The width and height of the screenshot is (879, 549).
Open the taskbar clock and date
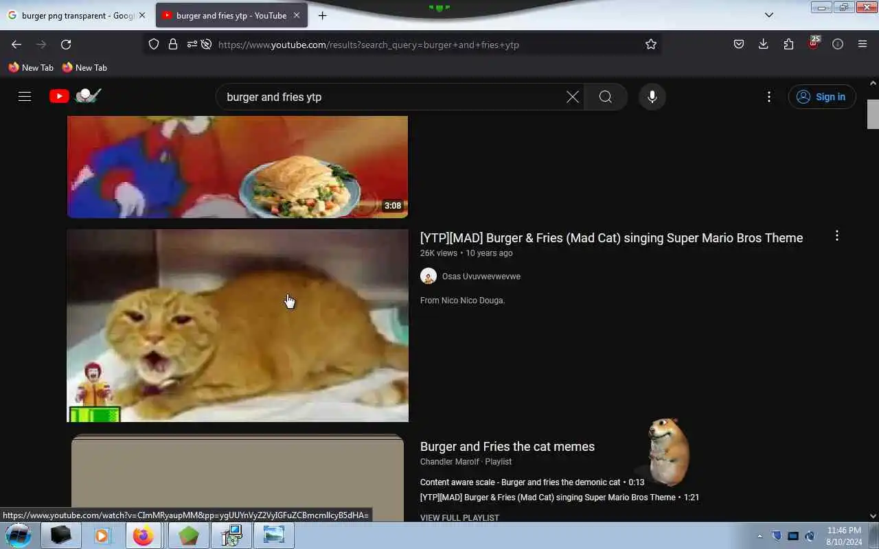coord(844,536)
